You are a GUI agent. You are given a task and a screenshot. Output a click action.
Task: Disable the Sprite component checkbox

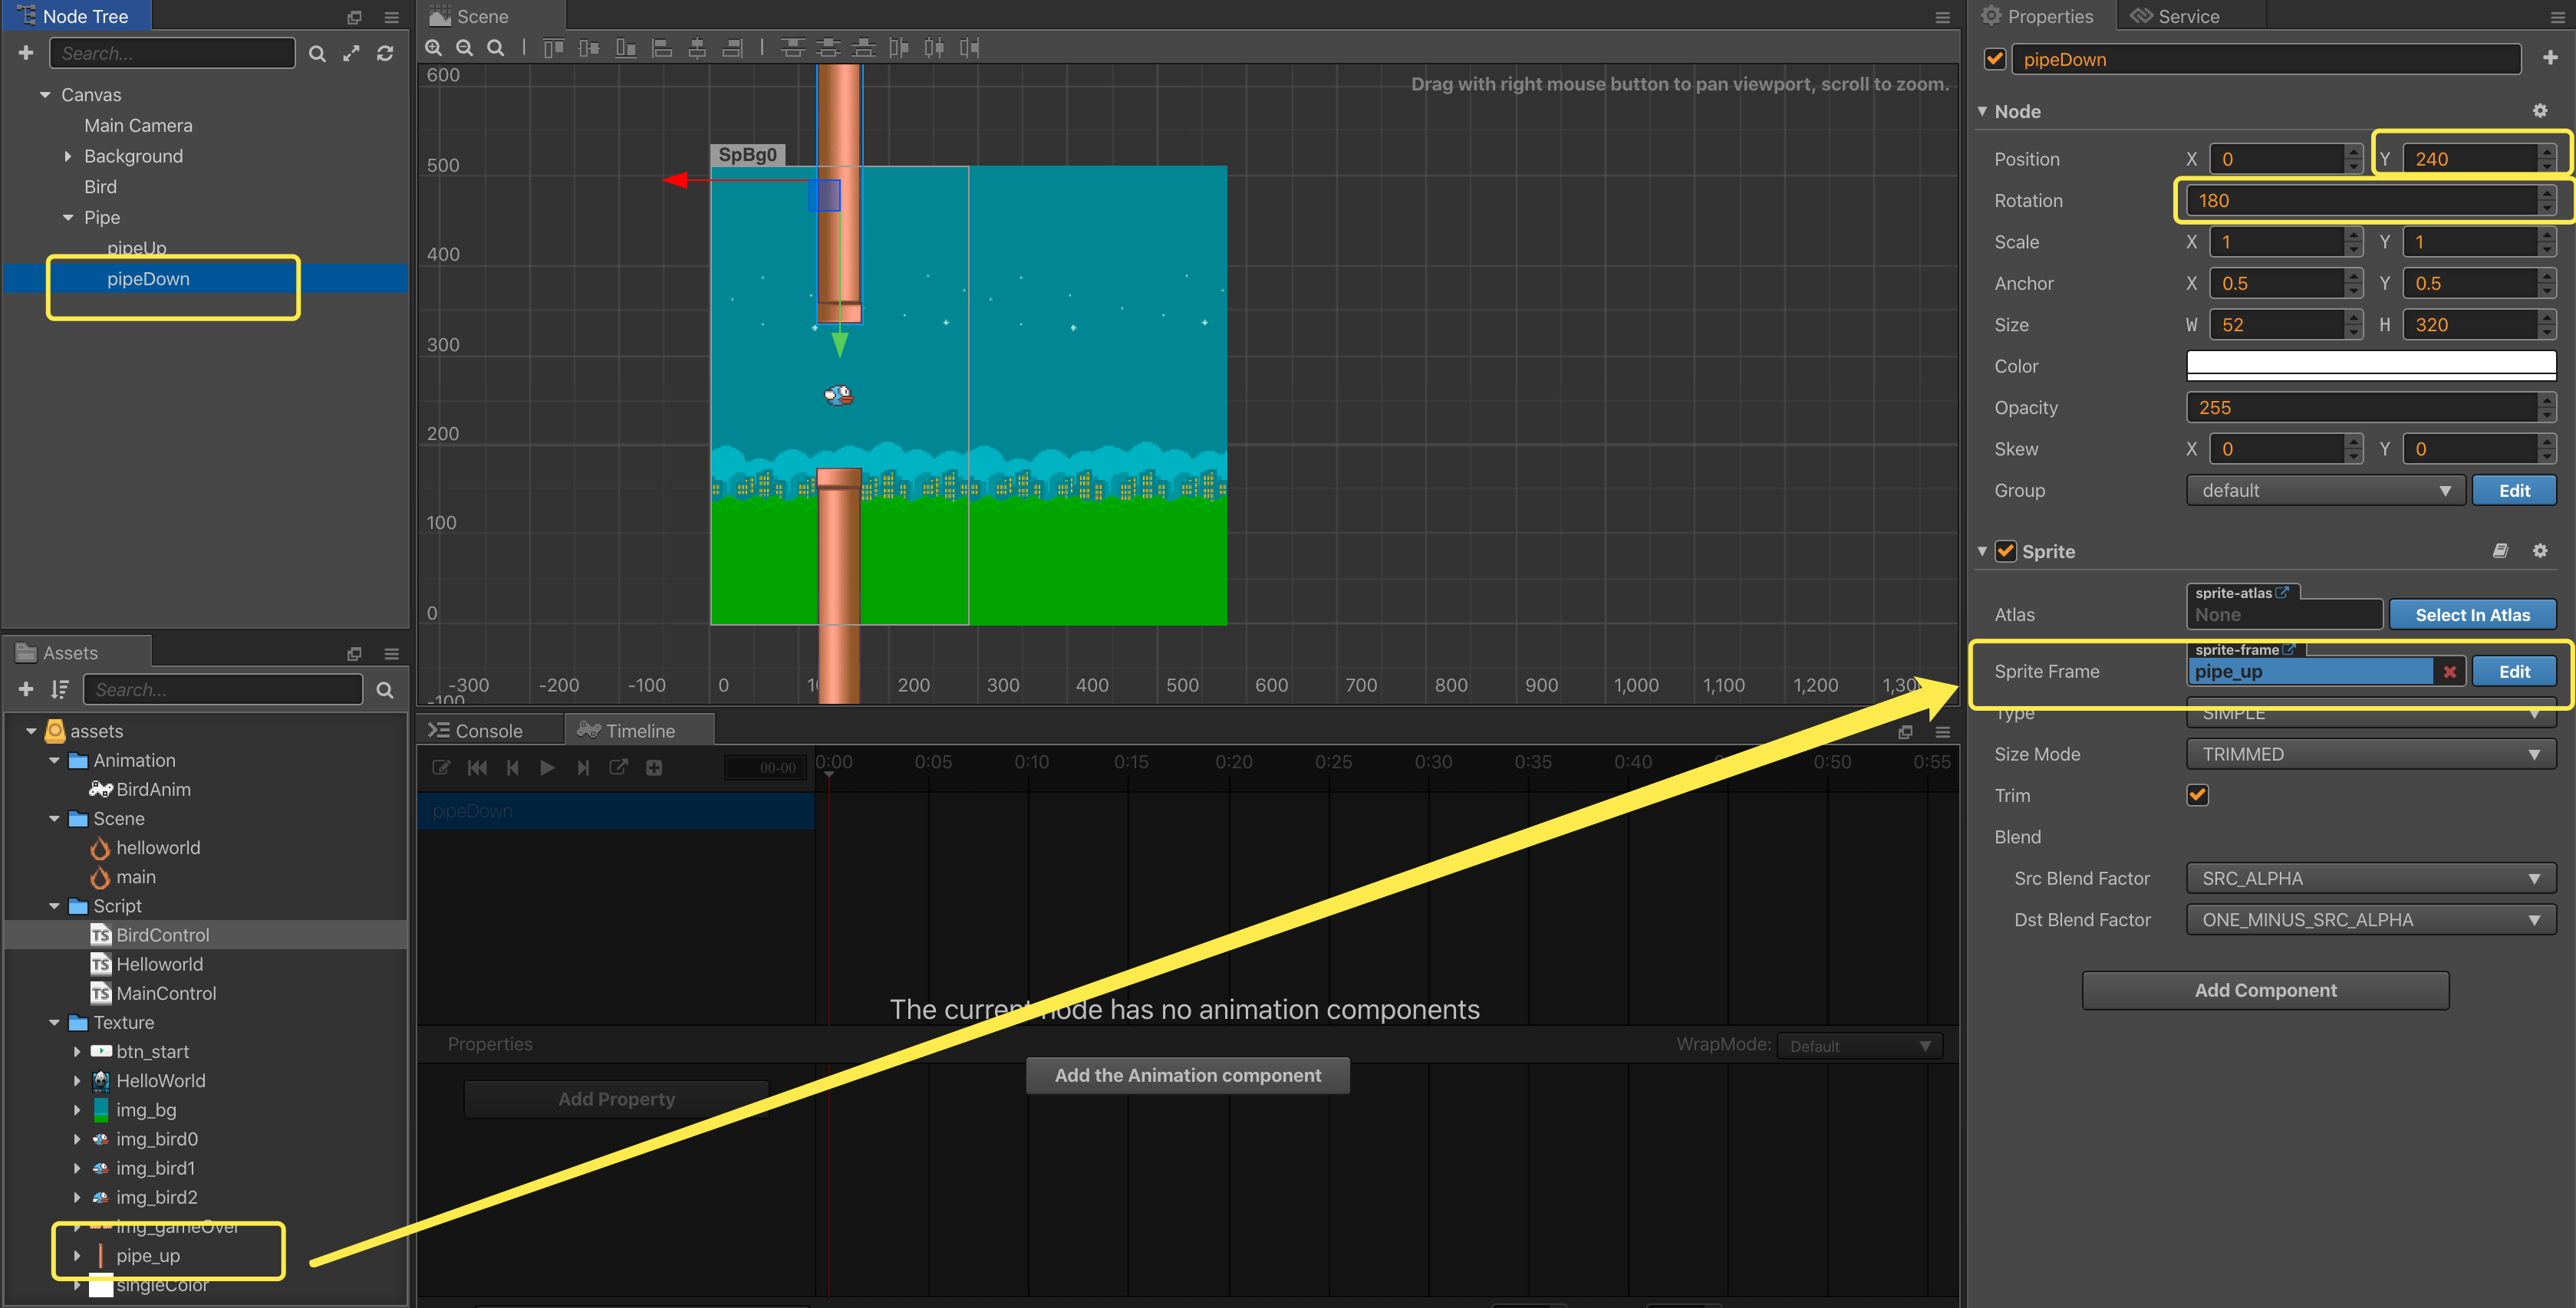tap(2006, 551)
